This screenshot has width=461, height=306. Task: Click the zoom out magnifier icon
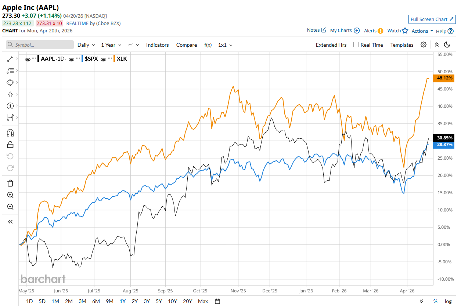click(10, 207)
